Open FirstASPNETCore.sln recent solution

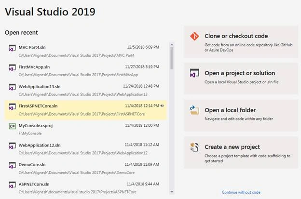(85, 110)
